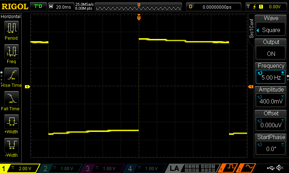This screenshot has height=173, width=289.
Task: Click the keypad arrow icon in Amplitude
Action: (282, 97)
